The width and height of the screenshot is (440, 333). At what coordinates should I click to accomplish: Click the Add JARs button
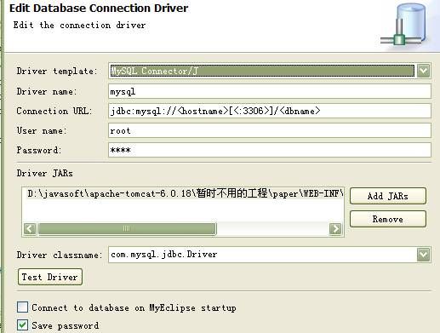(388, 196)
